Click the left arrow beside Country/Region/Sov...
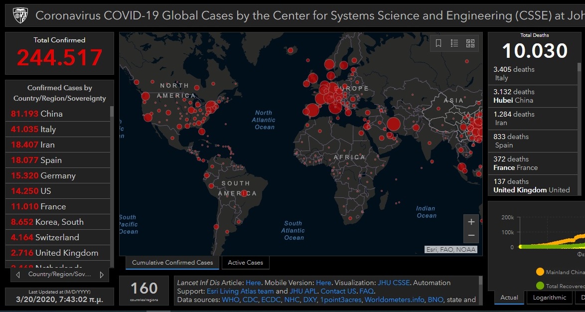 click(18, 275)
